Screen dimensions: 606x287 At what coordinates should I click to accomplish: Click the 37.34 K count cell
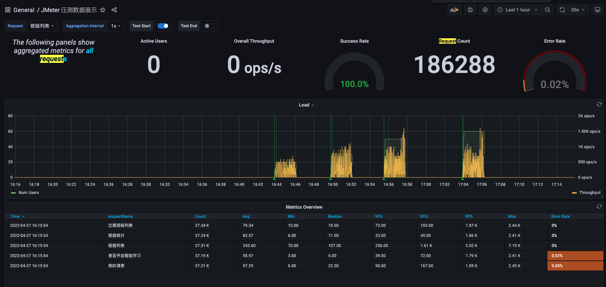pyautogui.click(x=214, y=225)
